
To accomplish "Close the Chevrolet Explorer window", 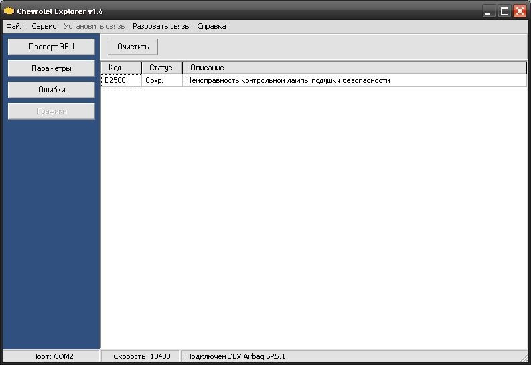I will [x=520, y=11].
